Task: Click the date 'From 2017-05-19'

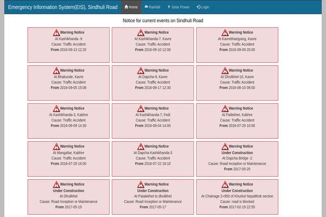Action: pyautogui.click(x=68, y=207)
